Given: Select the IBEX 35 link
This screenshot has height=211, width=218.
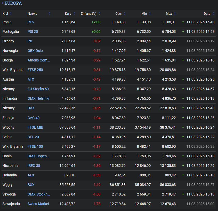Looking at the screenshot, I should (34, 166).
